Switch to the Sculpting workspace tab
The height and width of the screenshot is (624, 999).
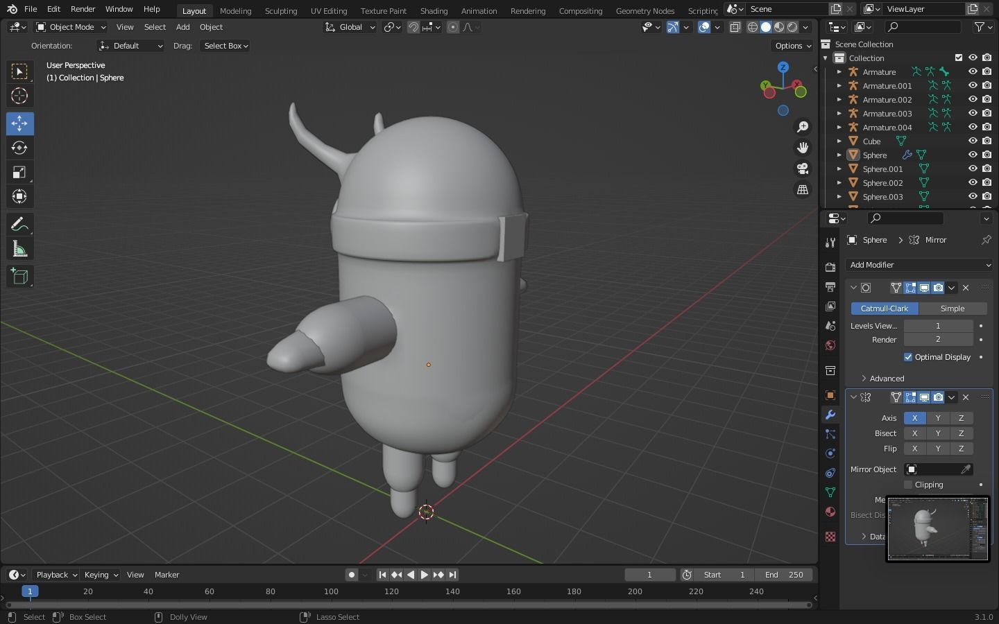[x=281, y=10]
